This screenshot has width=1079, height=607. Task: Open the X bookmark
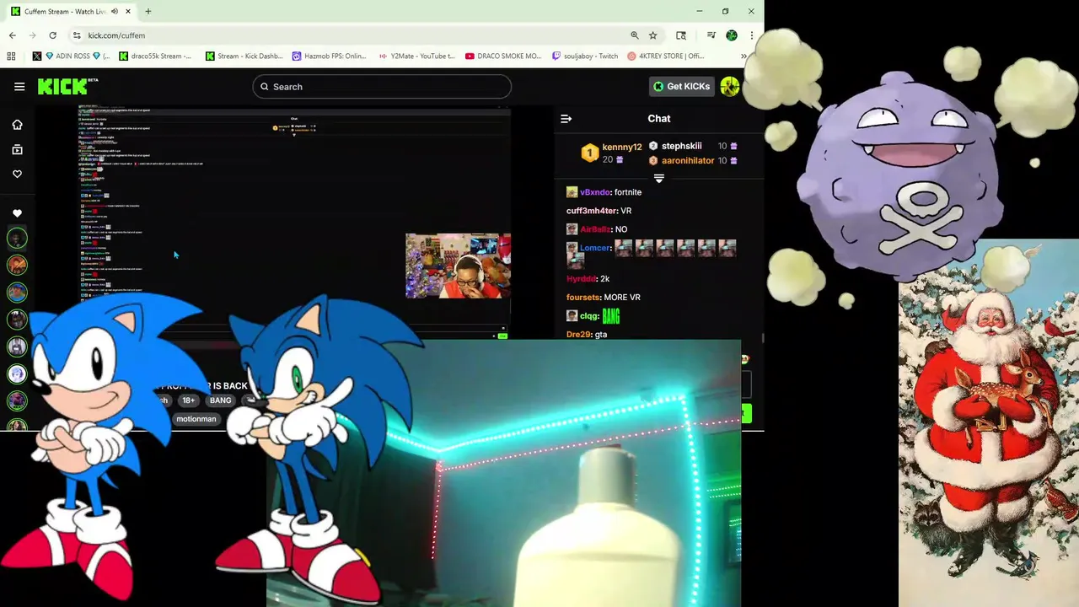coord(37,56)
